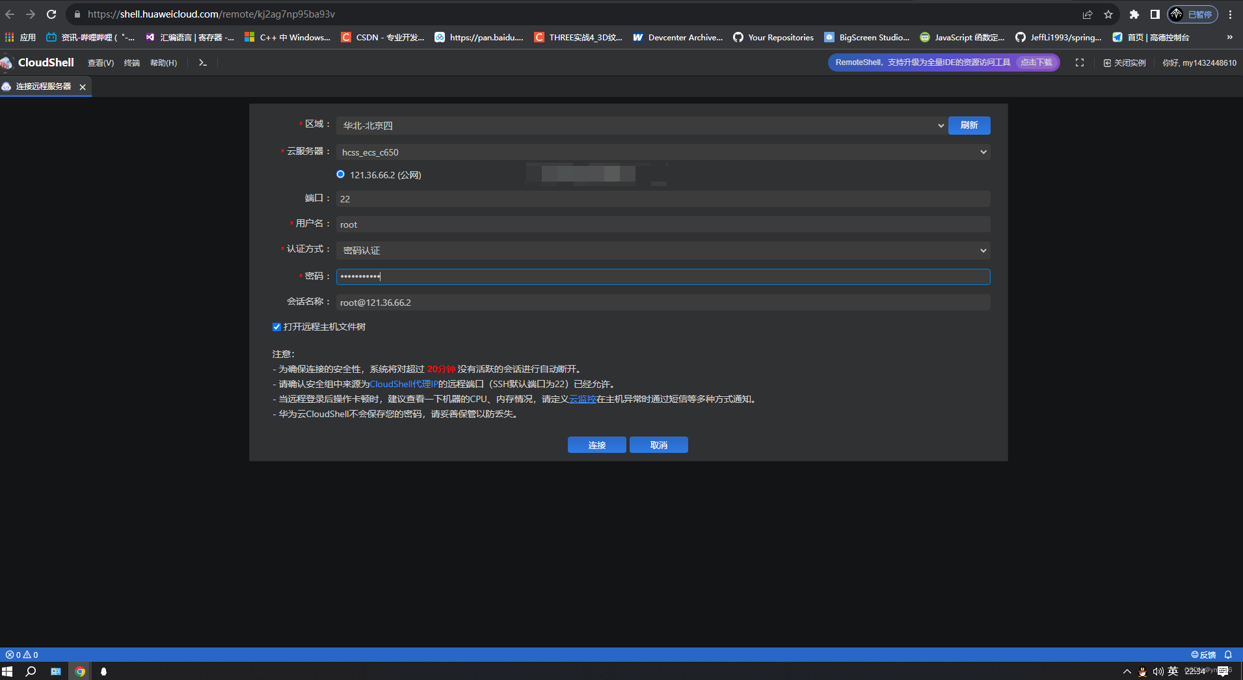The image size is (1243, 680).
Task: Click the 会话名称 session name field
Action: (x=663, y=303)
